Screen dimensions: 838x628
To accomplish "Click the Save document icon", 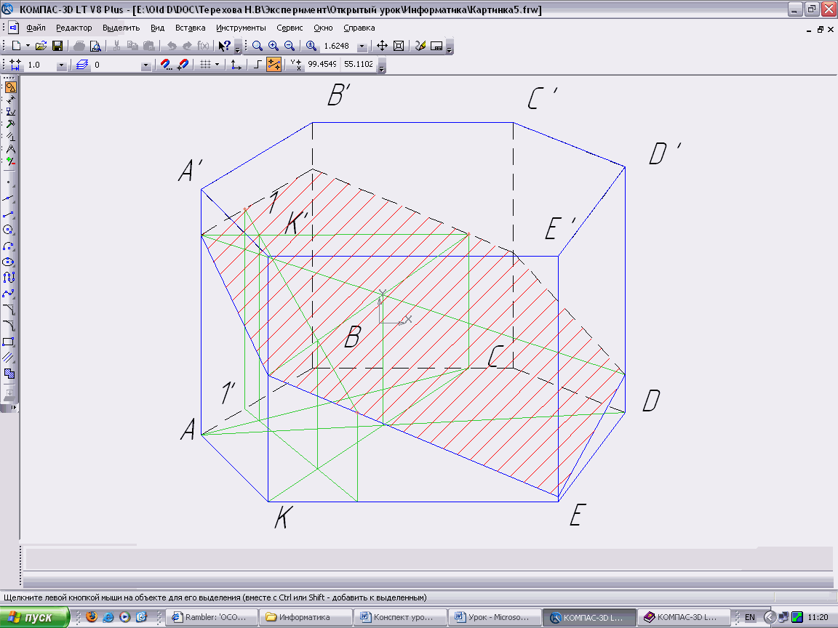I will (x=57, y=46).
